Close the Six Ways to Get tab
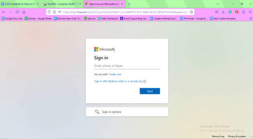 38,4
